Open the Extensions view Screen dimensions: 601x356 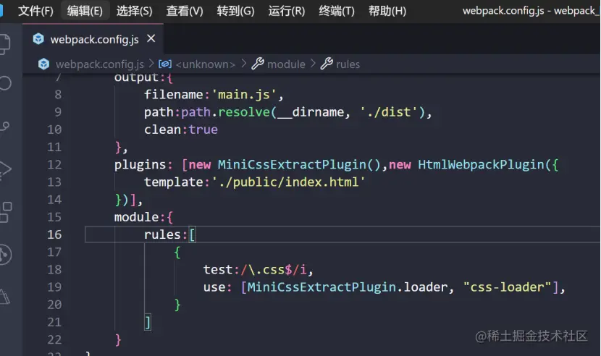click(x=5, y=212)
